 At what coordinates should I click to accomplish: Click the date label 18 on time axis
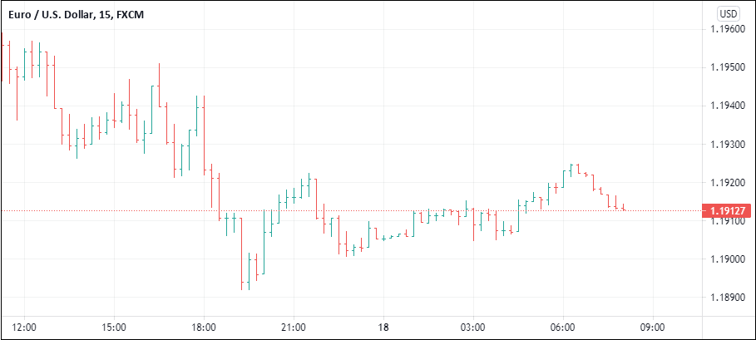click(383, 328)
